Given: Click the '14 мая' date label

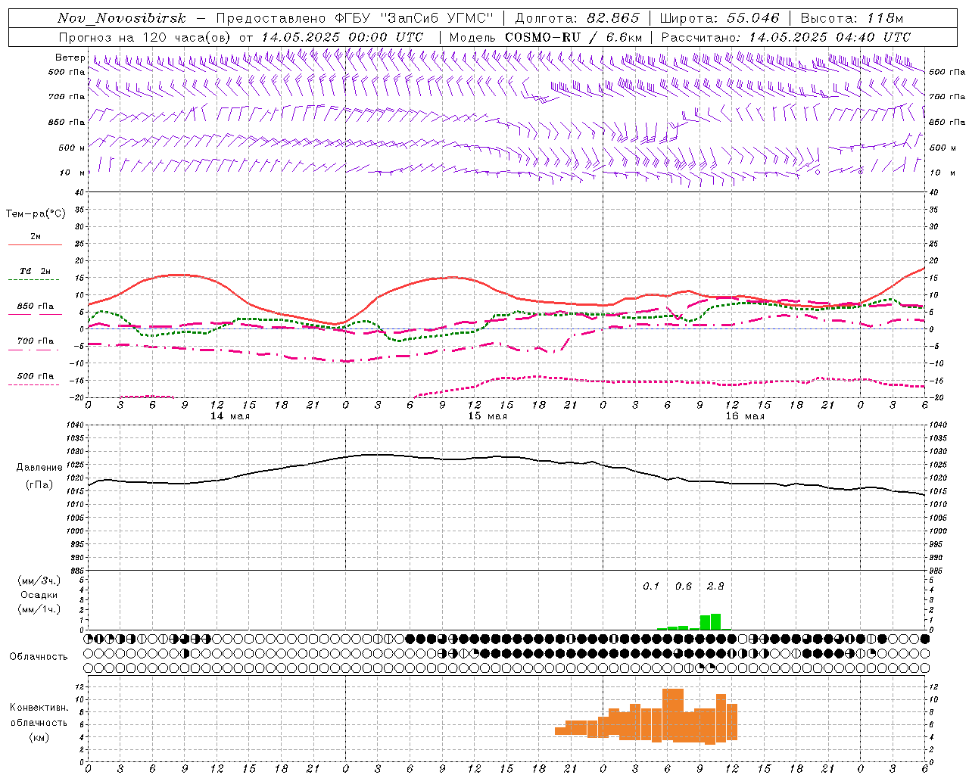Looking at the screenshot, I should point(230,416).
